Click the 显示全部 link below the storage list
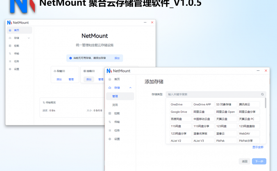 click(258, 147)
